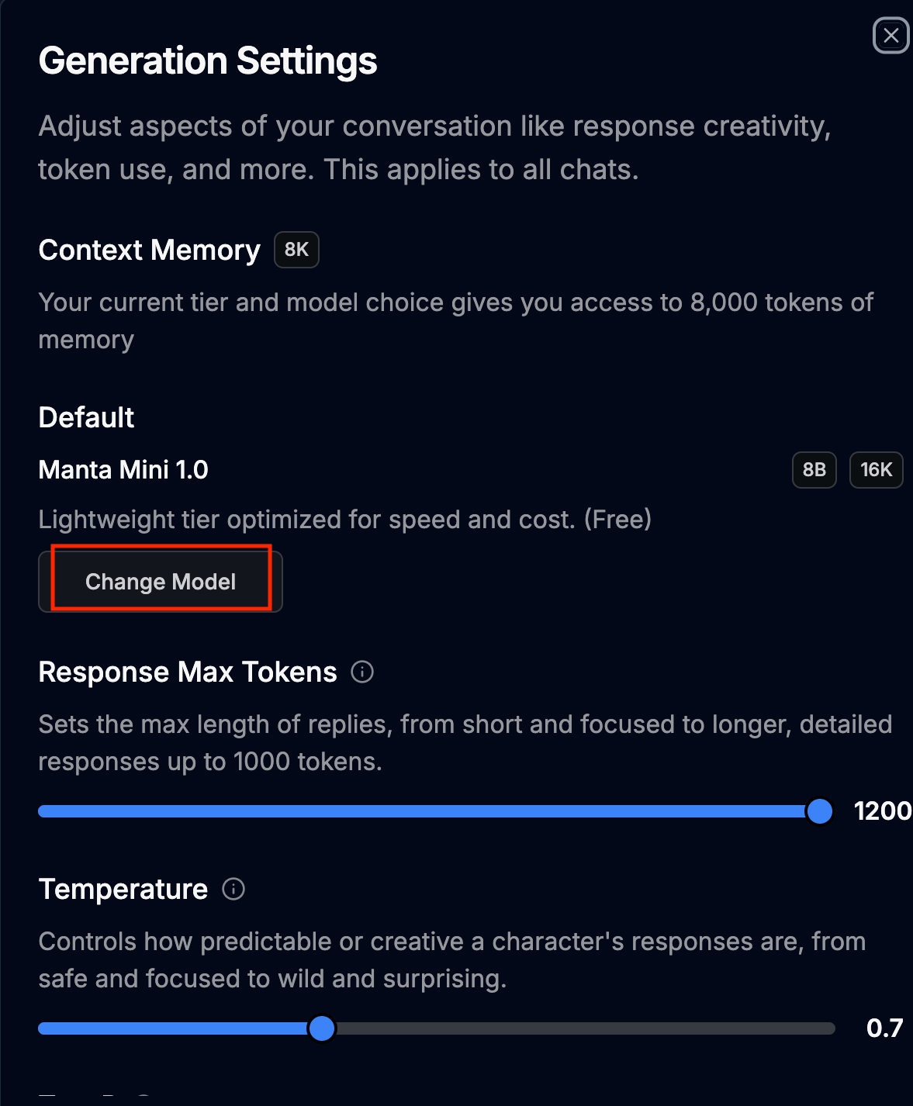Image resolution: width=913 pixels, height=1106 pixels.
Task: Click the Response Max Tokens heading
Action: (x=188, y=672)
